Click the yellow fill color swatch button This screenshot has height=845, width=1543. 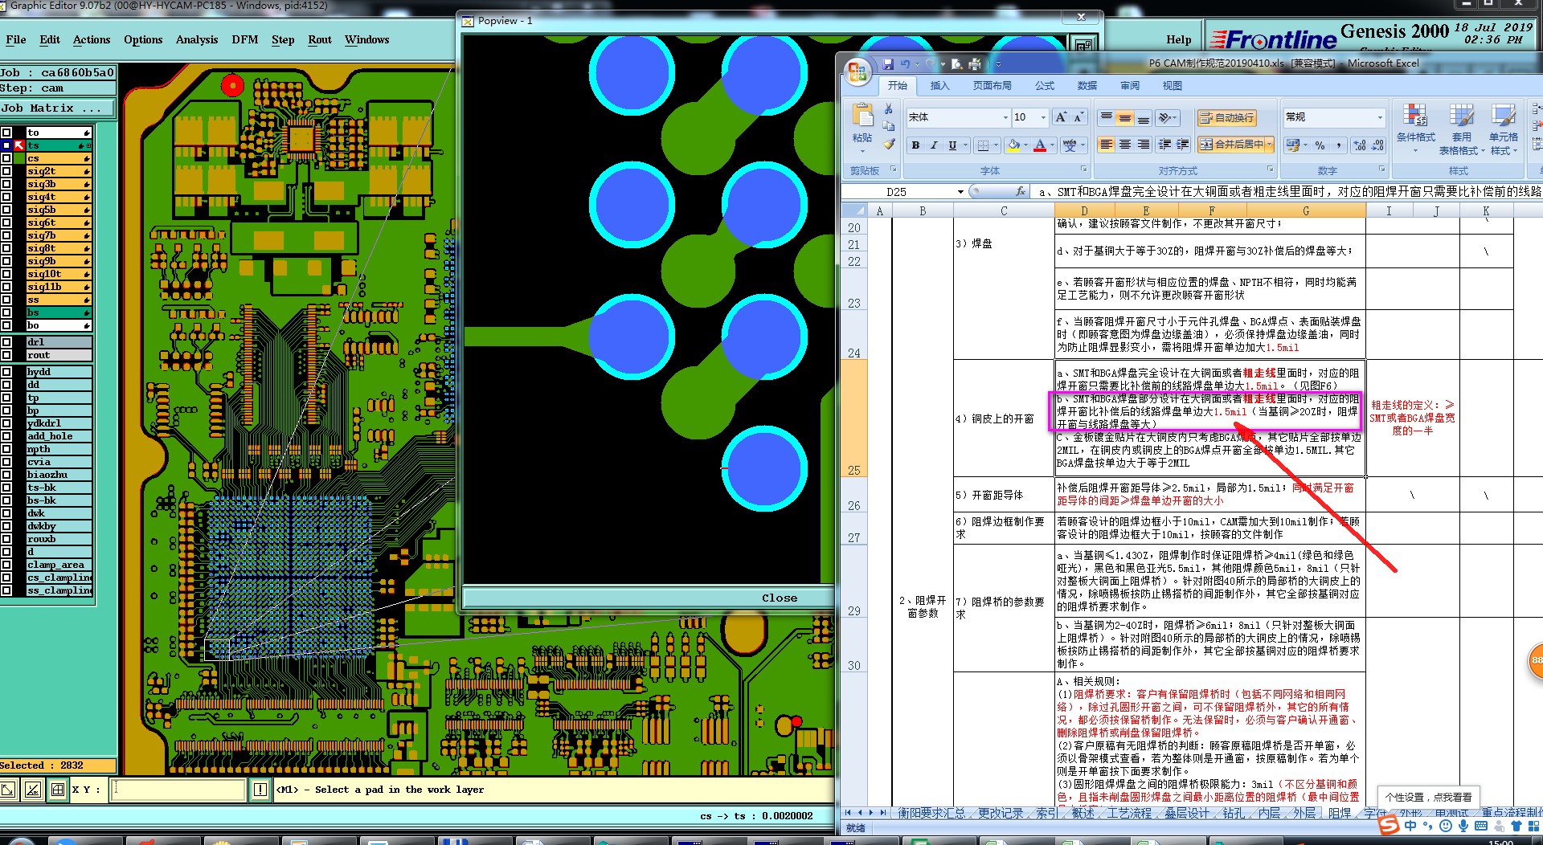1013,145
